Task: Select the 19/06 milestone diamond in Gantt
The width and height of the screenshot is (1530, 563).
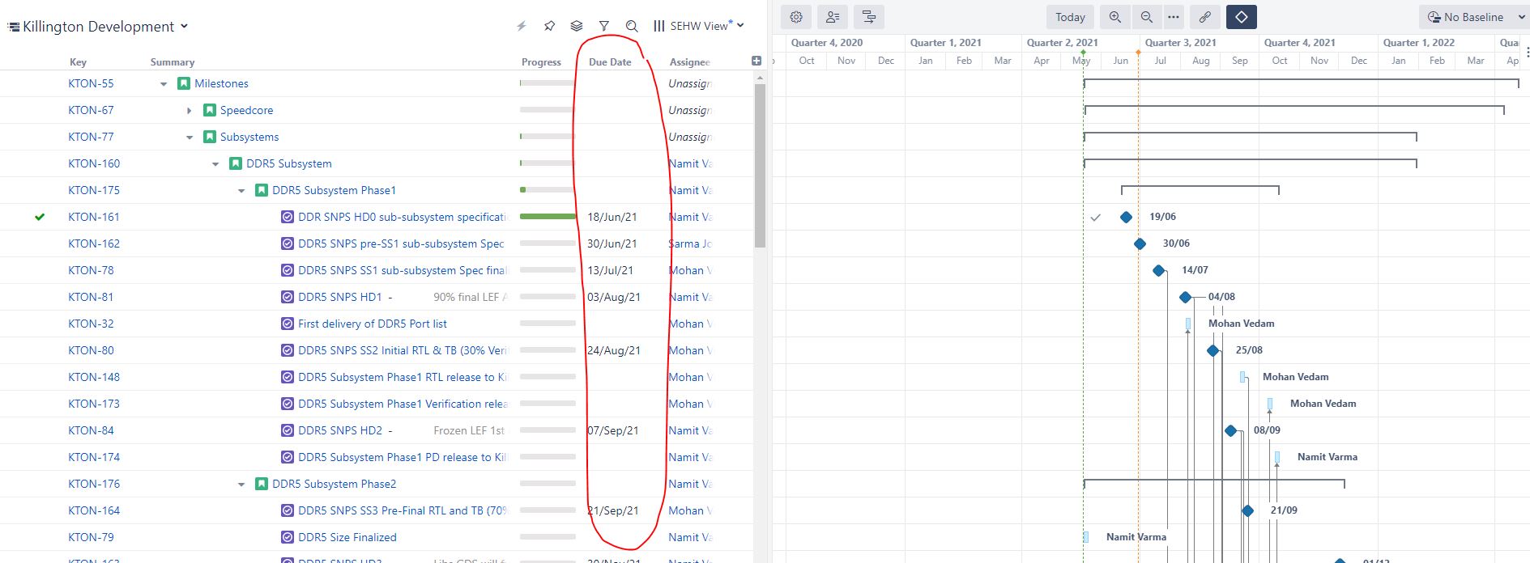Action: 1126,217
